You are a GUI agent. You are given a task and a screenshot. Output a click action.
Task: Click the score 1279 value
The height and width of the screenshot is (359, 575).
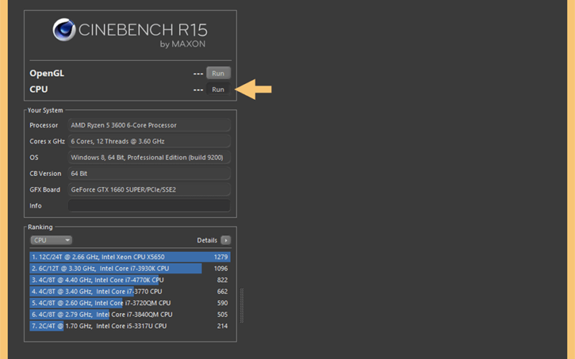[x=221, y=257]
